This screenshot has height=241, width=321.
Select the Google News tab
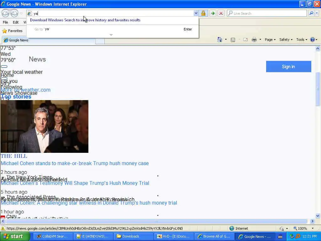[49, 40]
